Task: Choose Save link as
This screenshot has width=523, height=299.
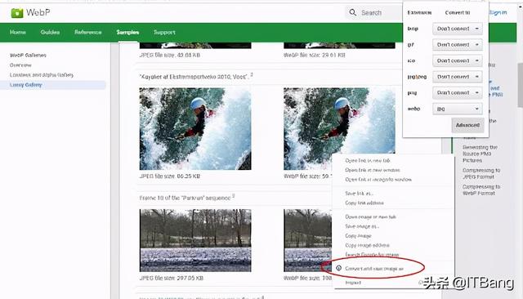Action: coord(359,194)
